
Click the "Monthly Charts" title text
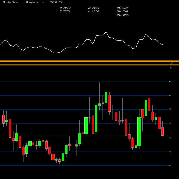click(x=10, y=2)
